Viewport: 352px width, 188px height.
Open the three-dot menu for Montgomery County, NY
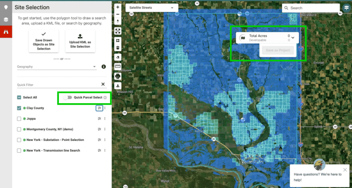coord(105,129)
